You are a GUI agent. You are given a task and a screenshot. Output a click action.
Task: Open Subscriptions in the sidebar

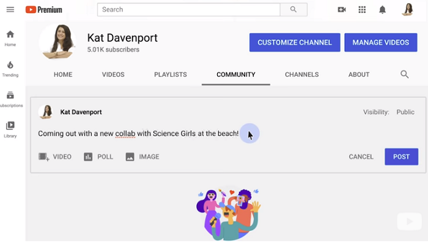click(x=10, y=99)
